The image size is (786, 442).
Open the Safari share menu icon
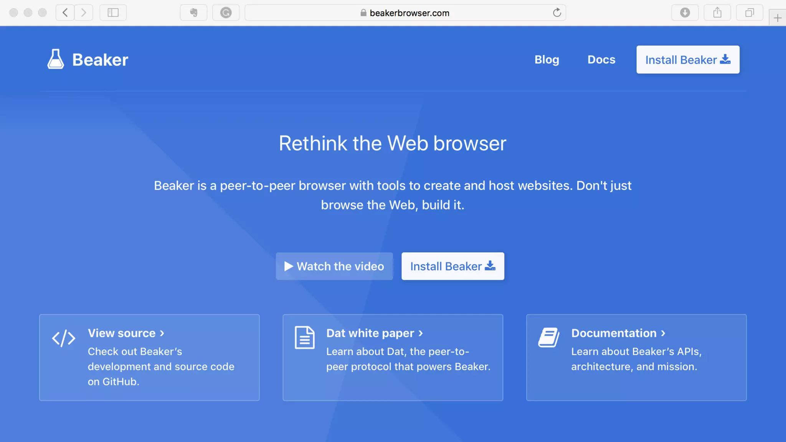pyautogui.click(x=717, y=13)
